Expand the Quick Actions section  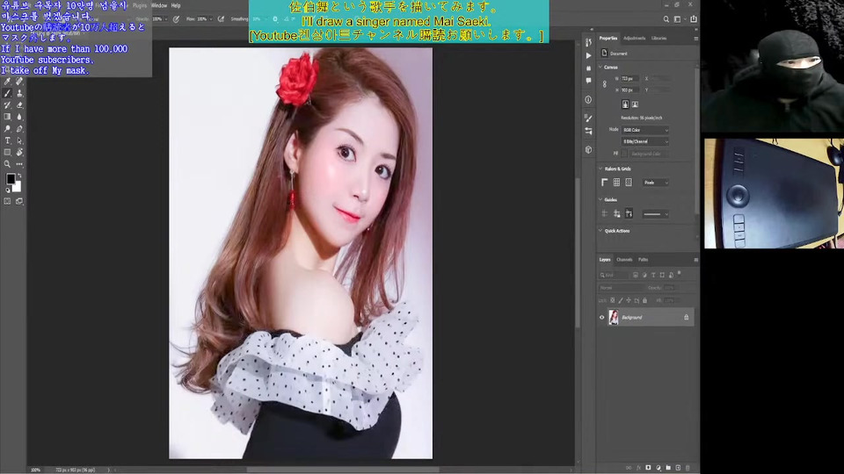(x=600, y=231)
